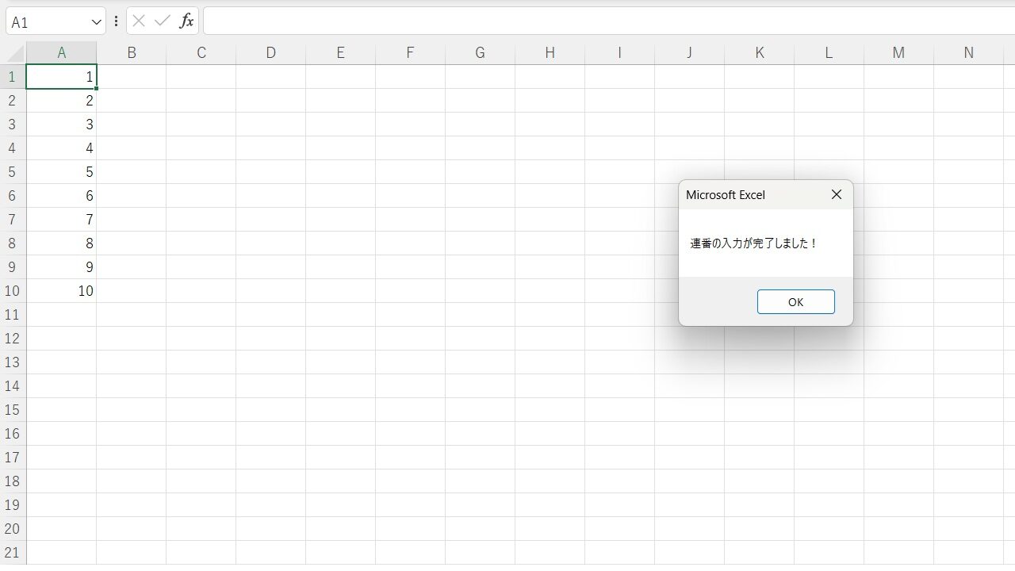Select row 11 header
Image resolution: width=1015 pixels, height=571 pixels.
12,315
